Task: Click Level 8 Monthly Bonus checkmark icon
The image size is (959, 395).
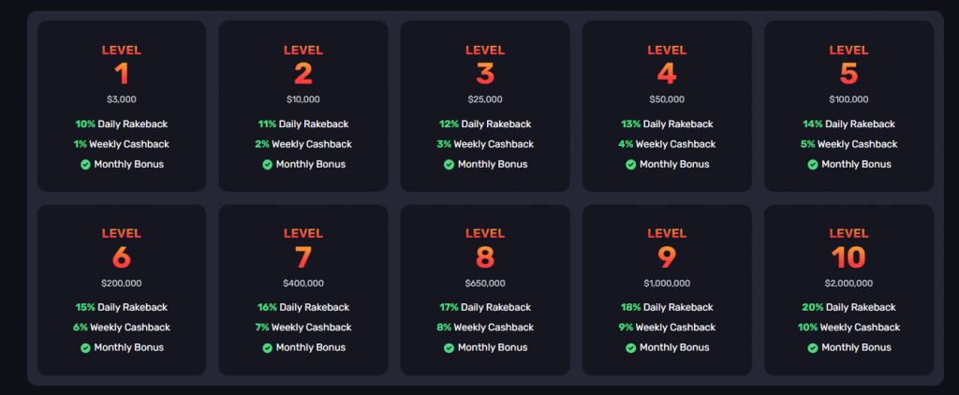Action: 449,348
